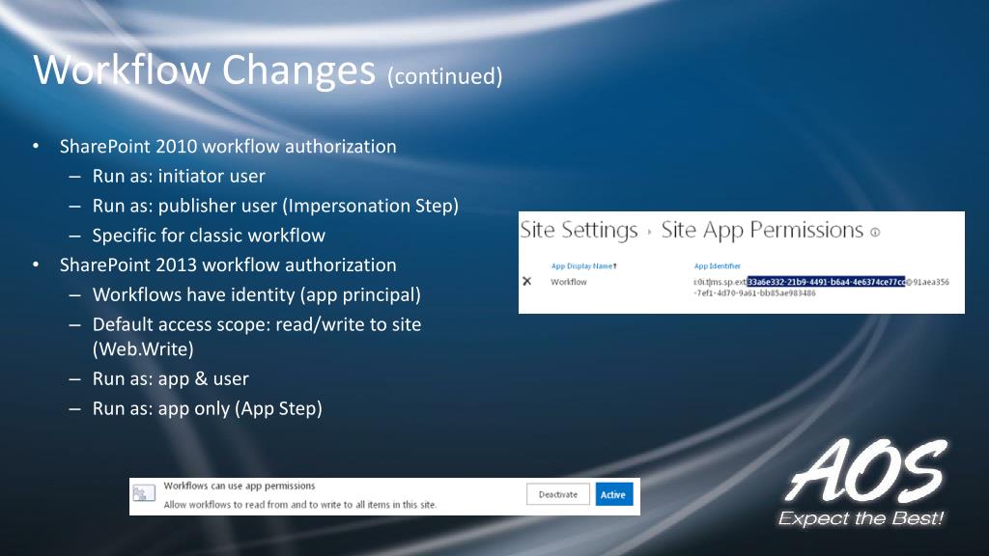Click the AOS logo
The height and width of the screenshot is (556, 989).
(x=862, y=483)
